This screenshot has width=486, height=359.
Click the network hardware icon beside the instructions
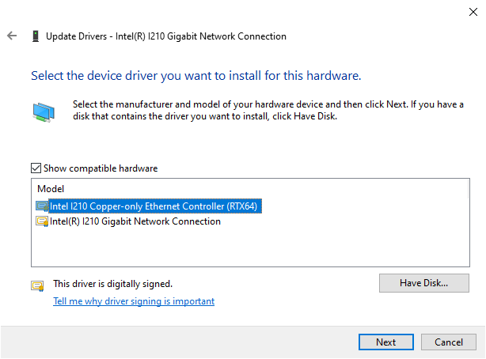pos(44,111)
